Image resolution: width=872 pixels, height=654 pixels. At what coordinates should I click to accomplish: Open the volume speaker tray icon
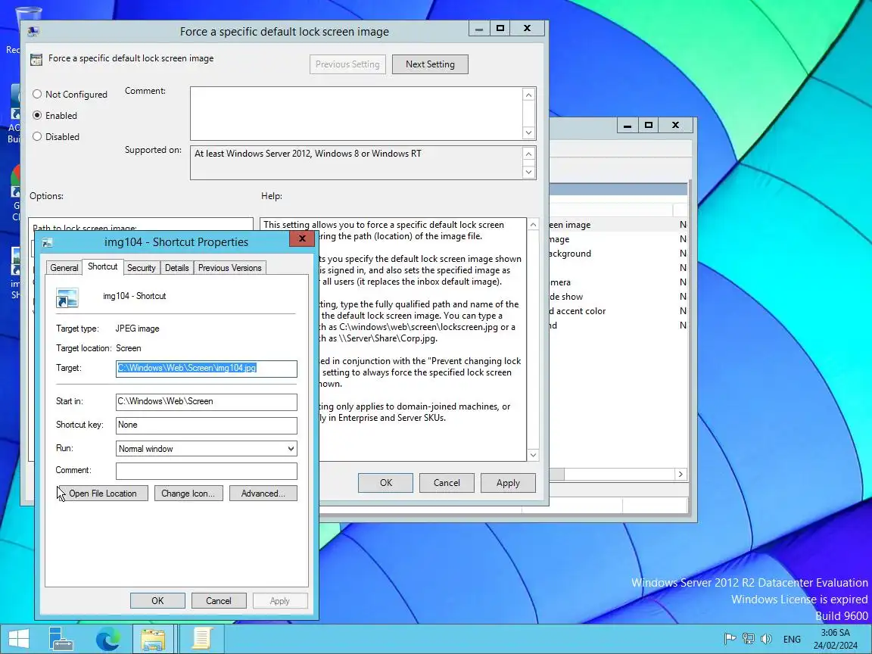766,639
